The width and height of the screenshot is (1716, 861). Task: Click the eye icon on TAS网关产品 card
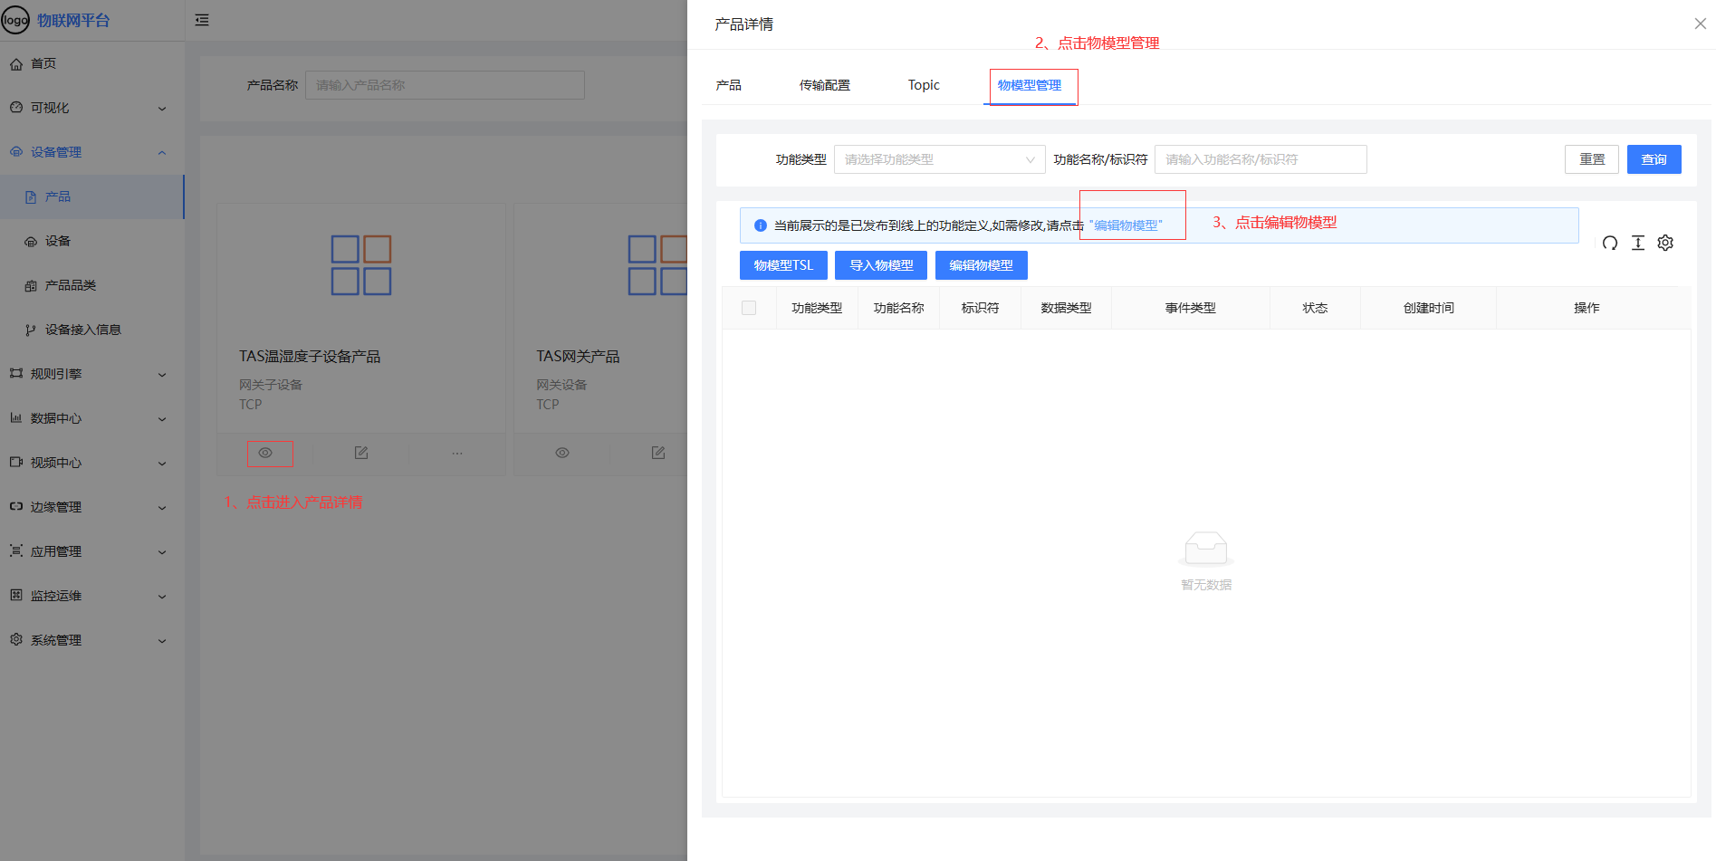point(562,453)
